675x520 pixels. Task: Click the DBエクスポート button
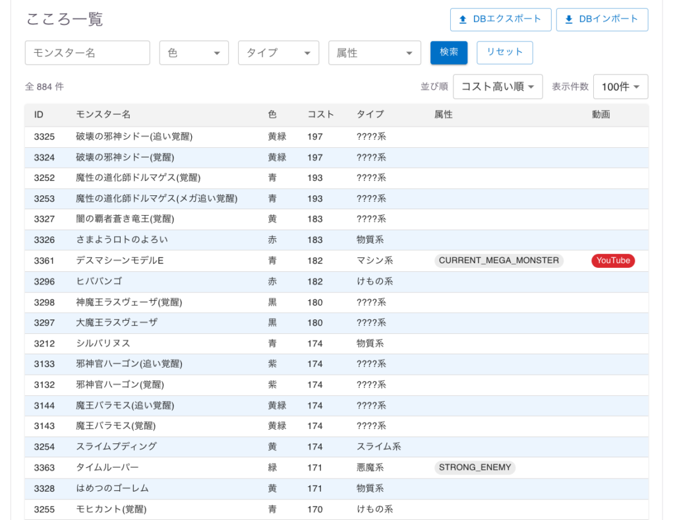[500, 19]
